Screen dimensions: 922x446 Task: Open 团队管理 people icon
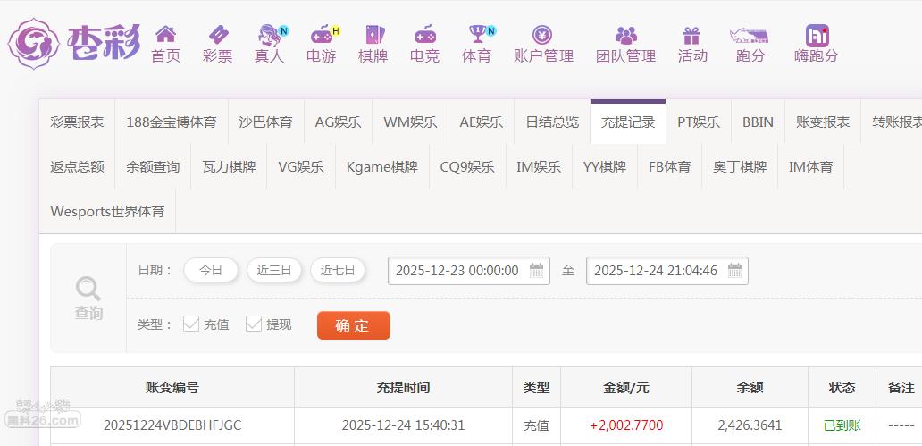coord(625,35)
